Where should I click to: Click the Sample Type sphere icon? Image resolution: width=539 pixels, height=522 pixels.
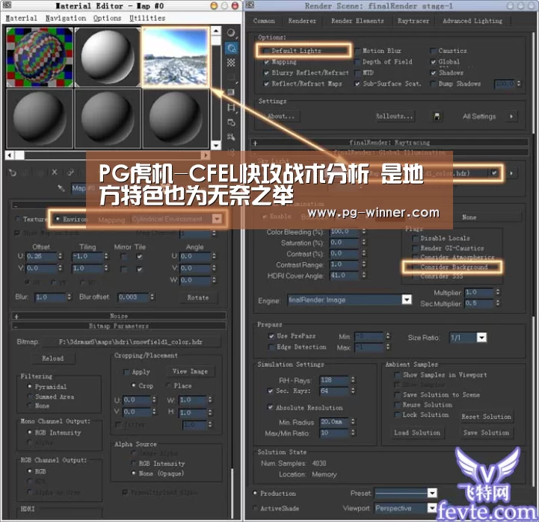tap(231, 33)
